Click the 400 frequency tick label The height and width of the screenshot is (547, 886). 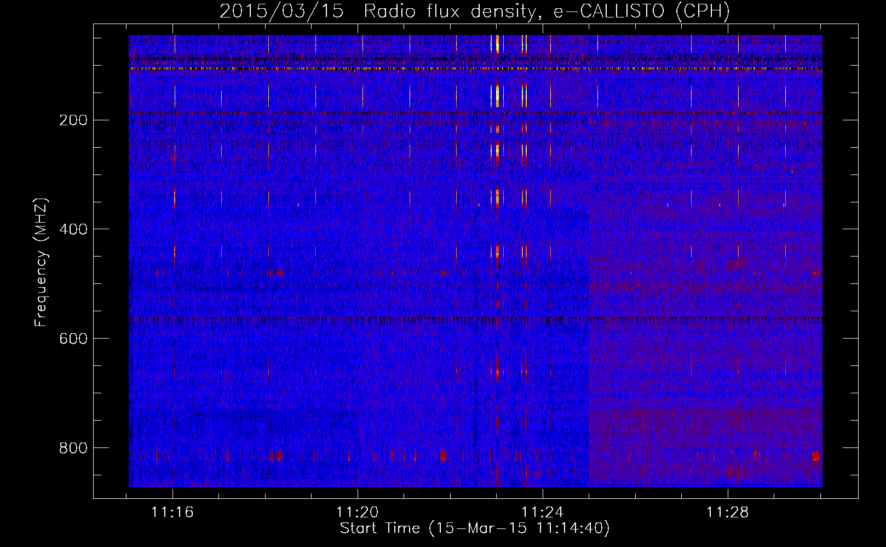point(73,229)
